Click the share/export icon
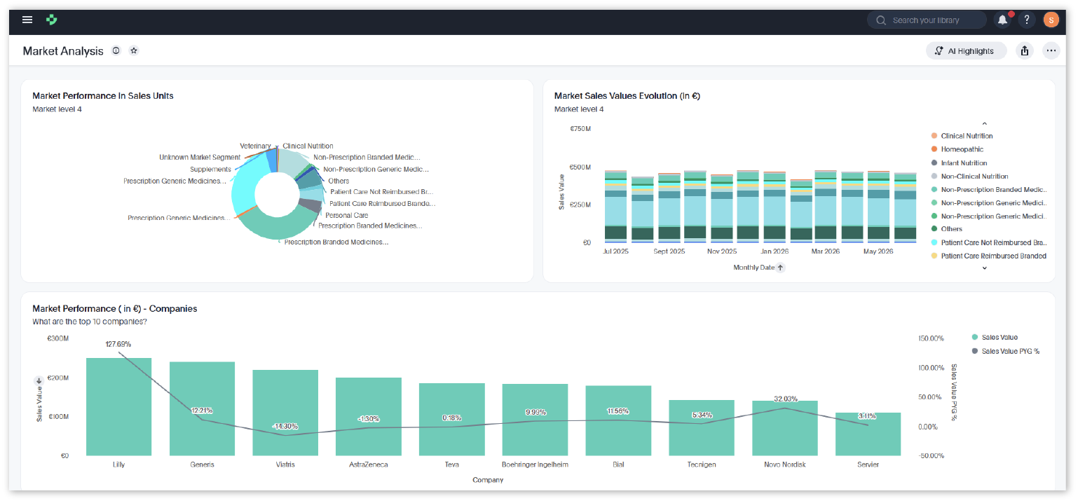This screenshot has width=1078, height=503. tap(1025, 50)
